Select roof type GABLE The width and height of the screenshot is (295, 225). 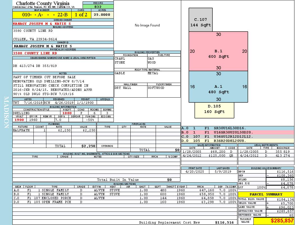click(x=120, y=73)
